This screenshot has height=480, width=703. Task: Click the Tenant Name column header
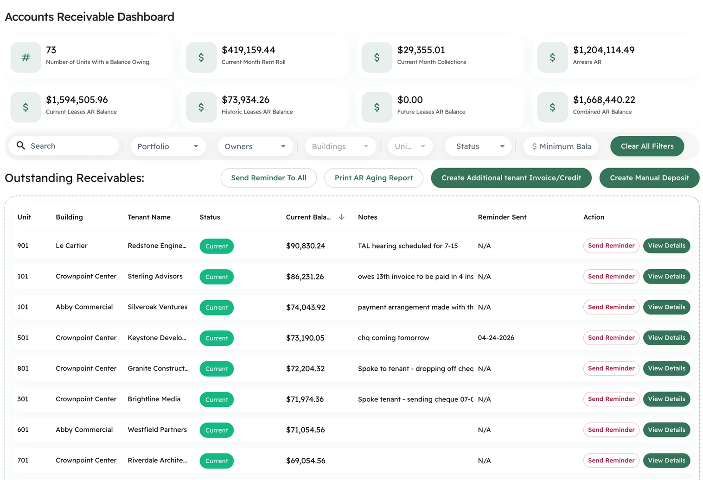[x=149, y=217]
